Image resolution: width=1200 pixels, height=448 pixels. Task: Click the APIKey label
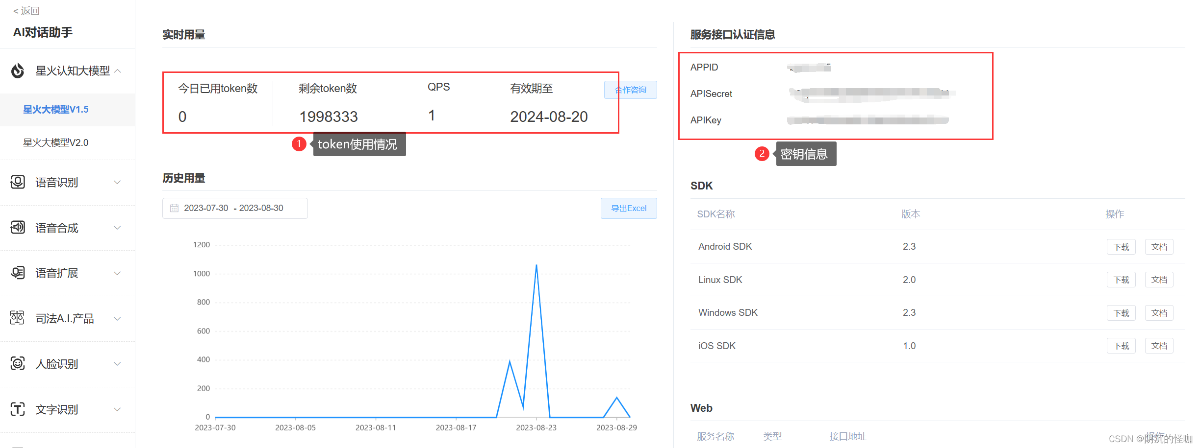pos(706,120)
